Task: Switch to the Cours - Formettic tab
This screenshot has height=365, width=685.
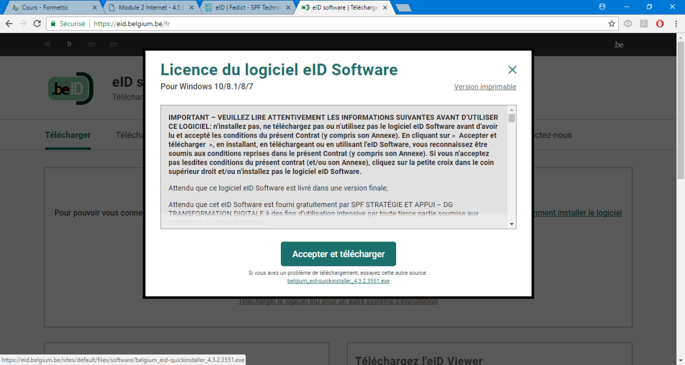Action: coord(51,7)
